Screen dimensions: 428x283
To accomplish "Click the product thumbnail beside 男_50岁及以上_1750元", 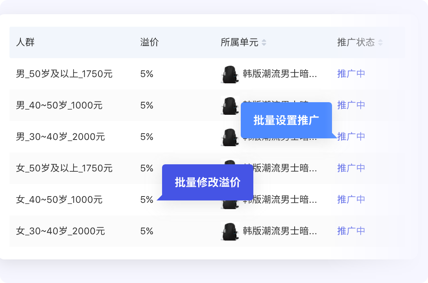I will point(230,74).
